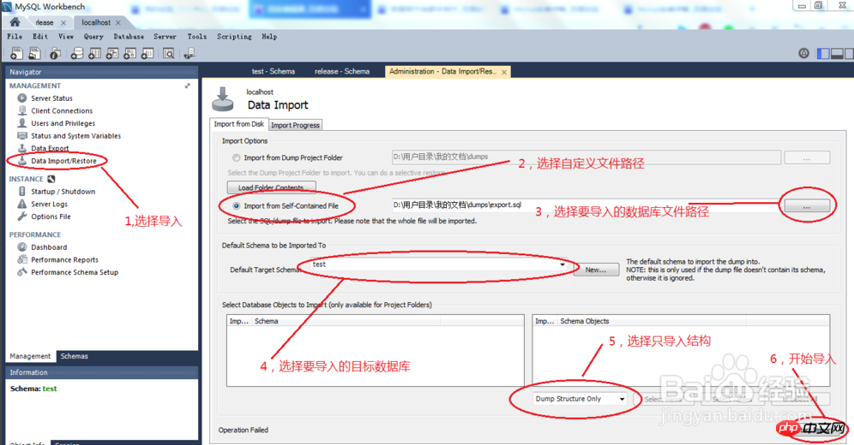Viewport: 854px width, 445px height.
Task: Open the Query menu
Action: [x=93, y=37]
